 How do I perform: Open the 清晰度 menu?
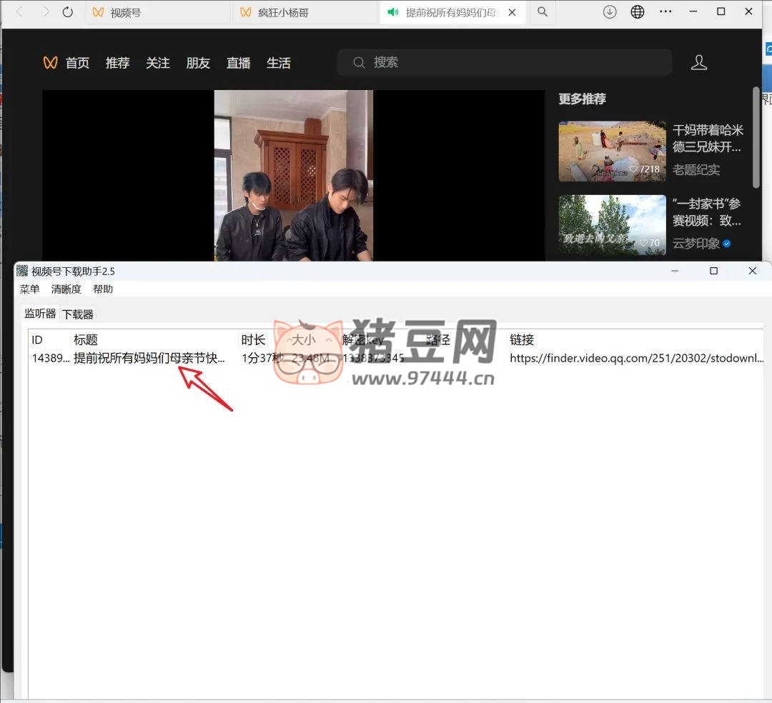point(66,289)
